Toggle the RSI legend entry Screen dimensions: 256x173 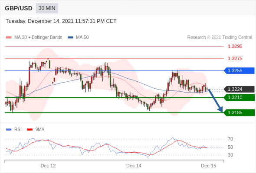(x=14, y=130)
